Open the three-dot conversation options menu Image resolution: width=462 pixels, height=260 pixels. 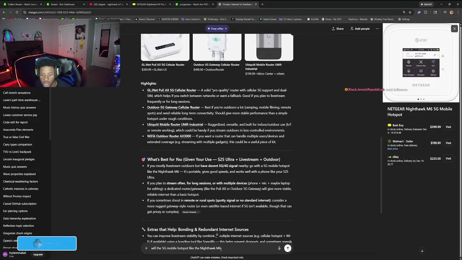tap(377, 29)
